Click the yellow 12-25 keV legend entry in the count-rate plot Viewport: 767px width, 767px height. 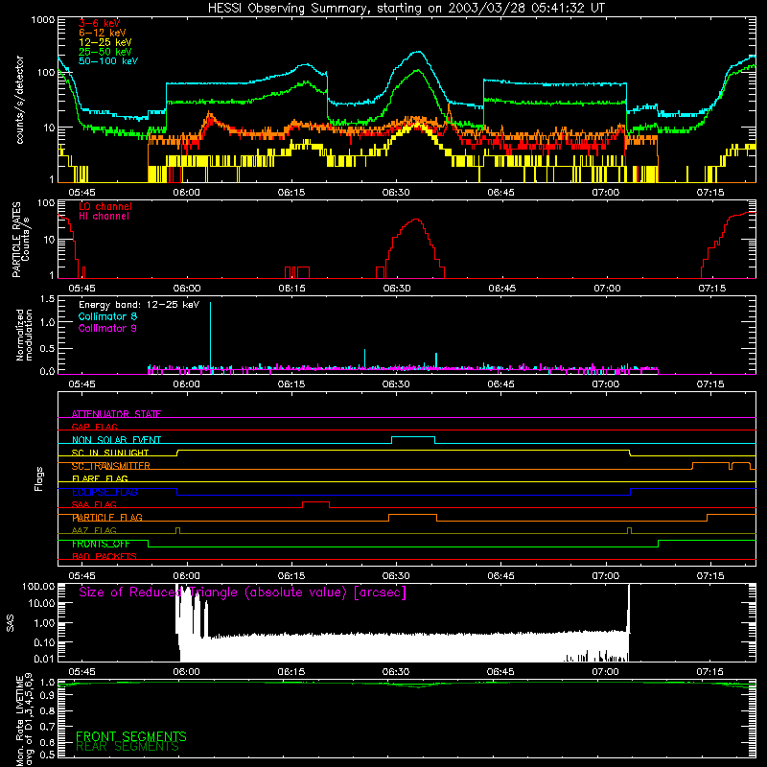(x=105, y=42)
